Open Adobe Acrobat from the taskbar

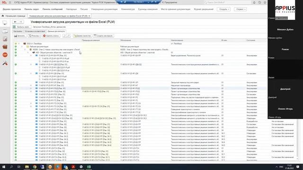[73, 167]
